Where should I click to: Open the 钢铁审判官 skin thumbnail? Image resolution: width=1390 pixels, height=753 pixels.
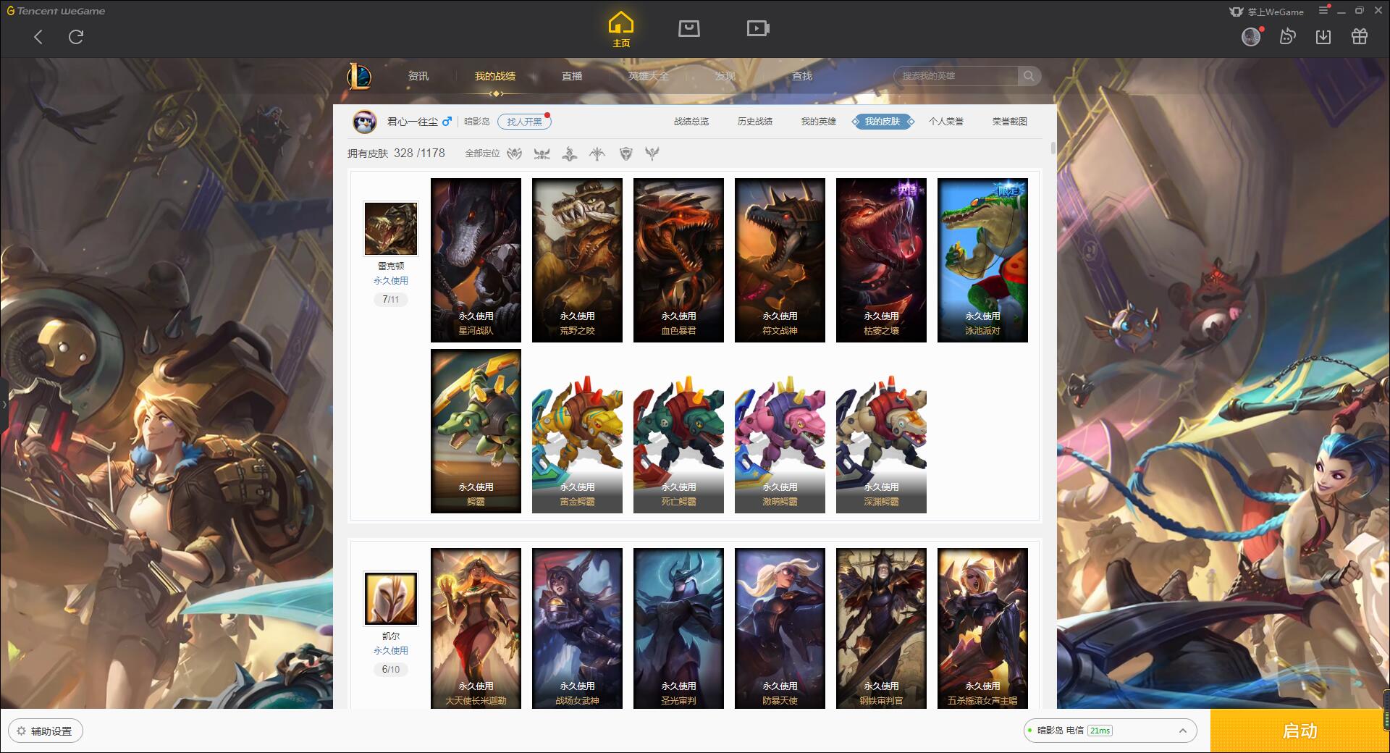click(x=881, y=628)
